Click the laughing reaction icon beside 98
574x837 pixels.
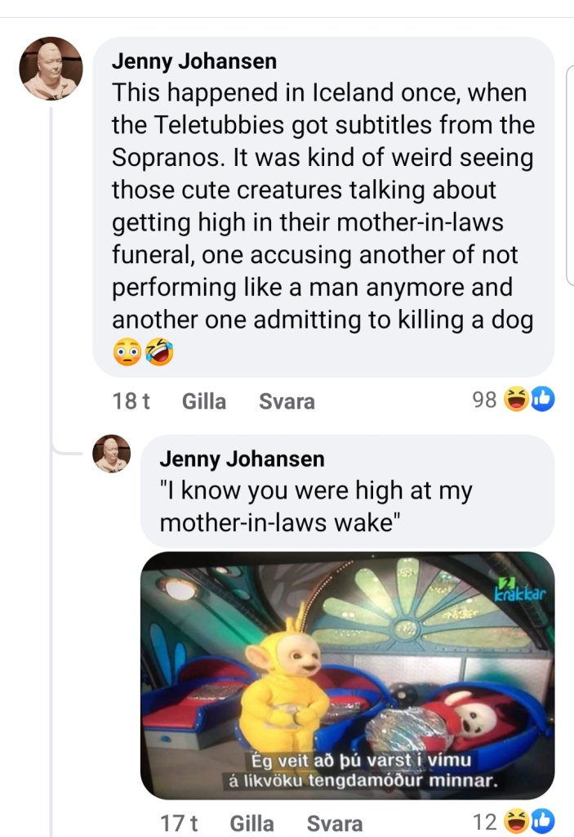[x=516, y=400]
